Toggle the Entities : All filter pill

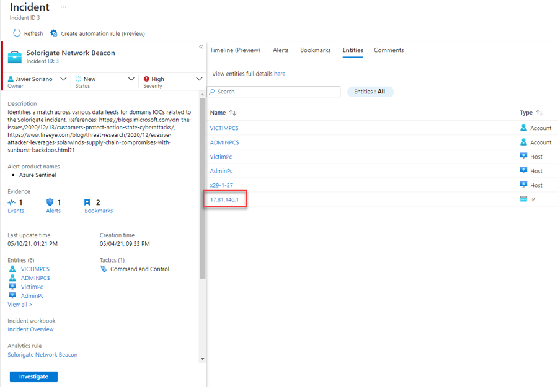370,92
